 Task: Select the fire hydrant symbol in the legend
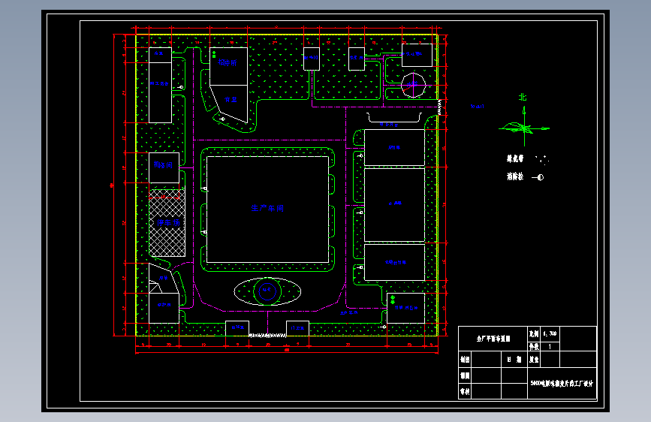pos(538,177)
